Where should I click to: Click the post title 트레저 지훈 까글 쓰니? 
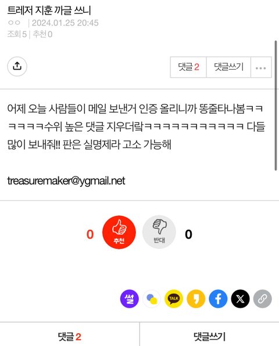[49, 10]
